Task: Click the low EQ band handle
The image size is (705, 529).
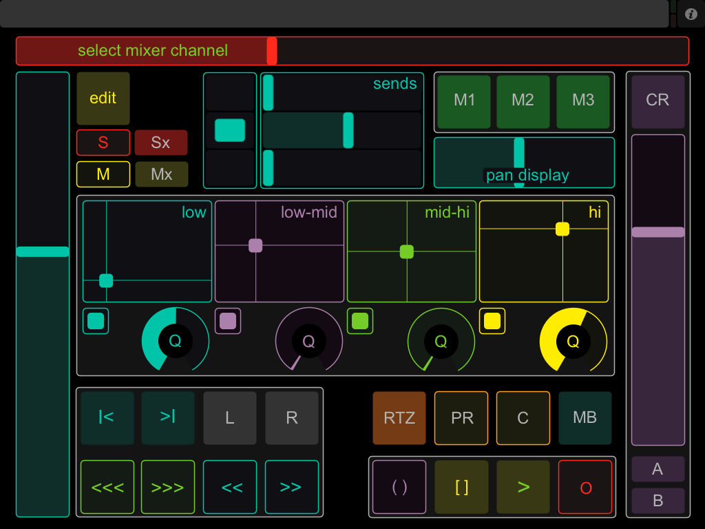Action: (x=106, y=280)
